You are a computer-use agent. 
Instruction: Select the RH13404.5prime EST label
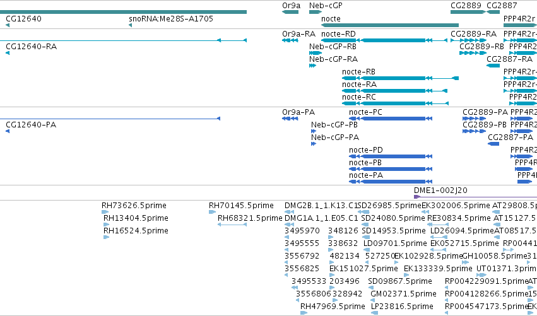click(x=136, y=218)
